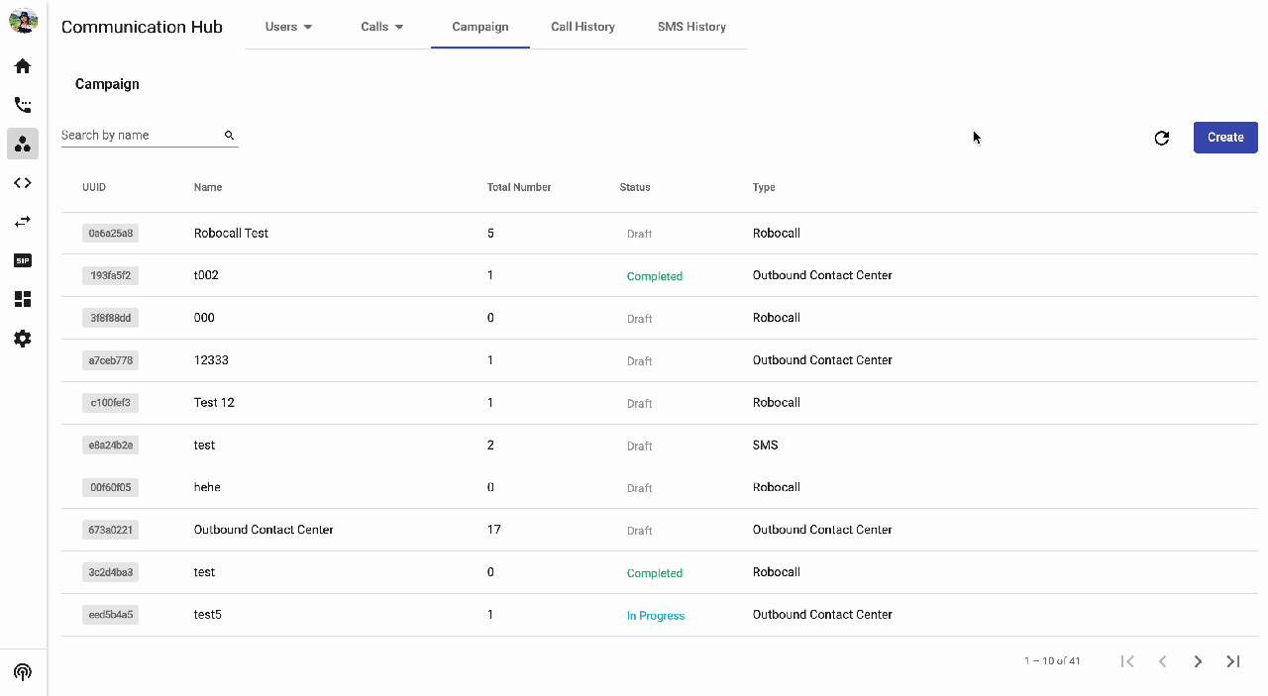This screenshot has width=1268, height=696.
Task: Open the code brackets sidebar icon
Action: 23,183
